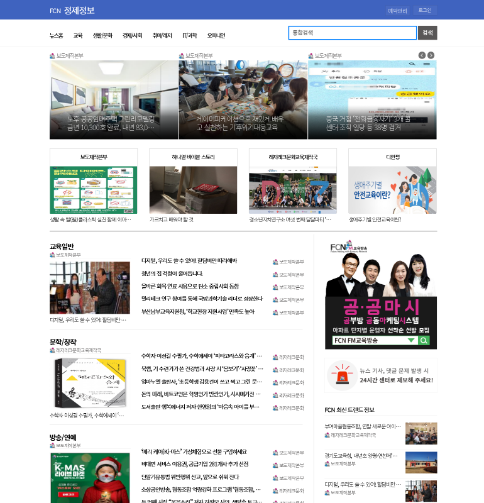
Task: Open the 뉴스홈 menu item
Action: tap(56, 36)
